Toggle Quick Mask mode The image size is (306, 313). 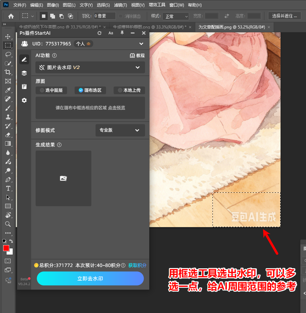8,261
